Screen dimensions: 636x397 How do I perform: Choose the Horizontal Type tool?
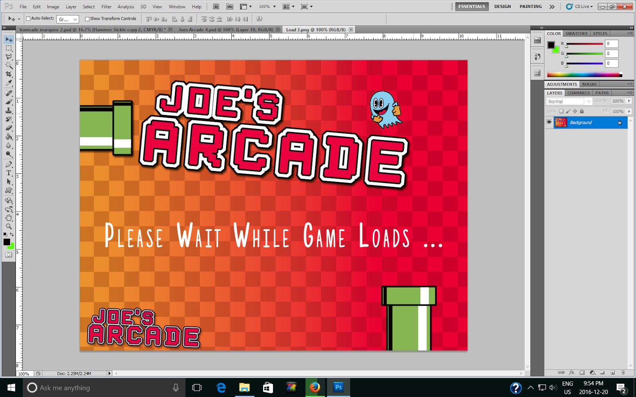click(x=9, y=173)
